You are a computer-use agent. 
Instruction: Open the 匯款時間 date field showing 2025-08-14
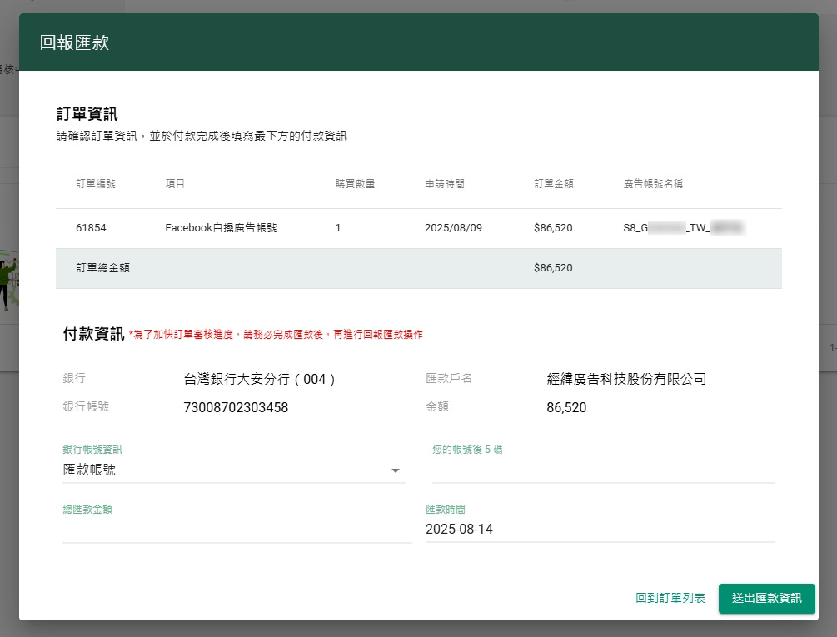tap(600, 530)
